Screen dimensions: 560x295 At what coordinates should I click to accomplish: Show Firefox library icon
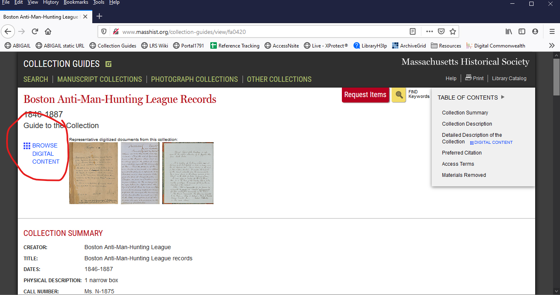point(509,31)
